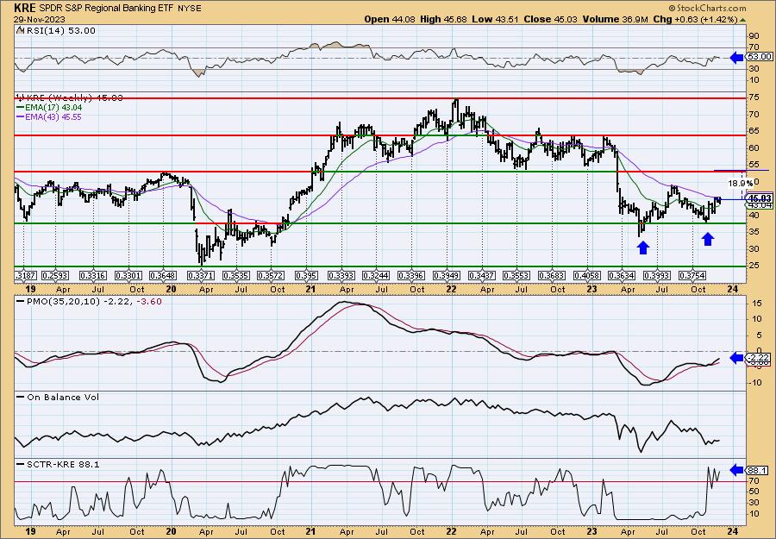
Task: Click the 75 price axis label
Action: 754,97
